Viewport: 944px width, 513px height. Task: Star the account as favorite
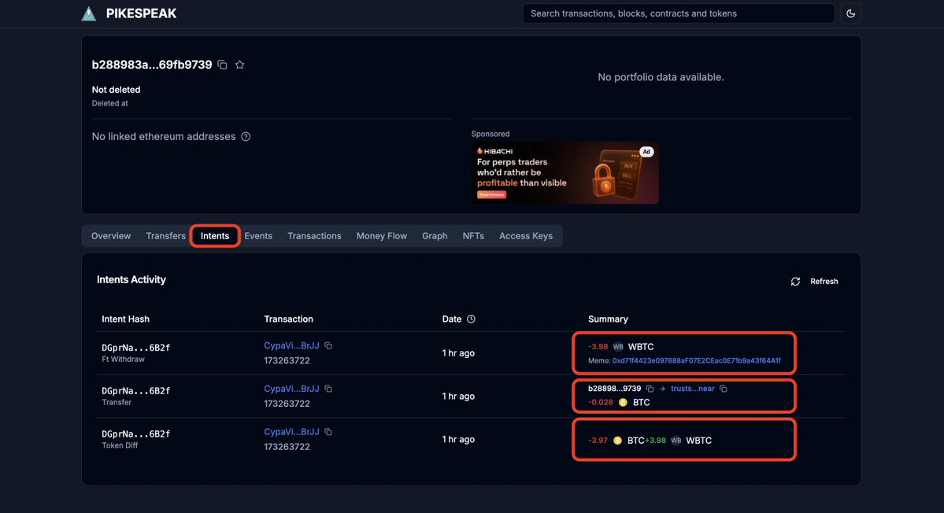pyautogui.click(x=239, y=65)
